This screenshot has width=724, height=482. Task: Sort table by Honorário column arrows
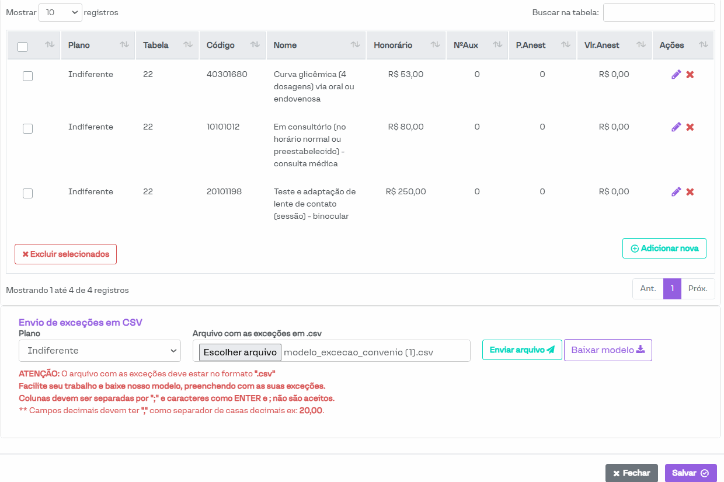tap(435, 45)
